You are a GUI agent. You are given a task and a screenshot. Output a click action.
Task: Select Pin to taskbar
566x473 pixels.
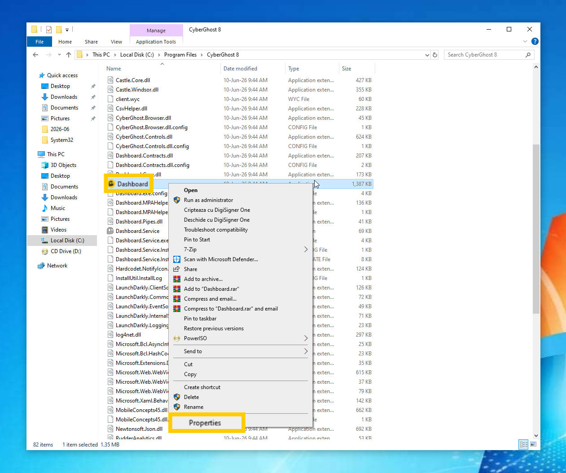[200, 319]
